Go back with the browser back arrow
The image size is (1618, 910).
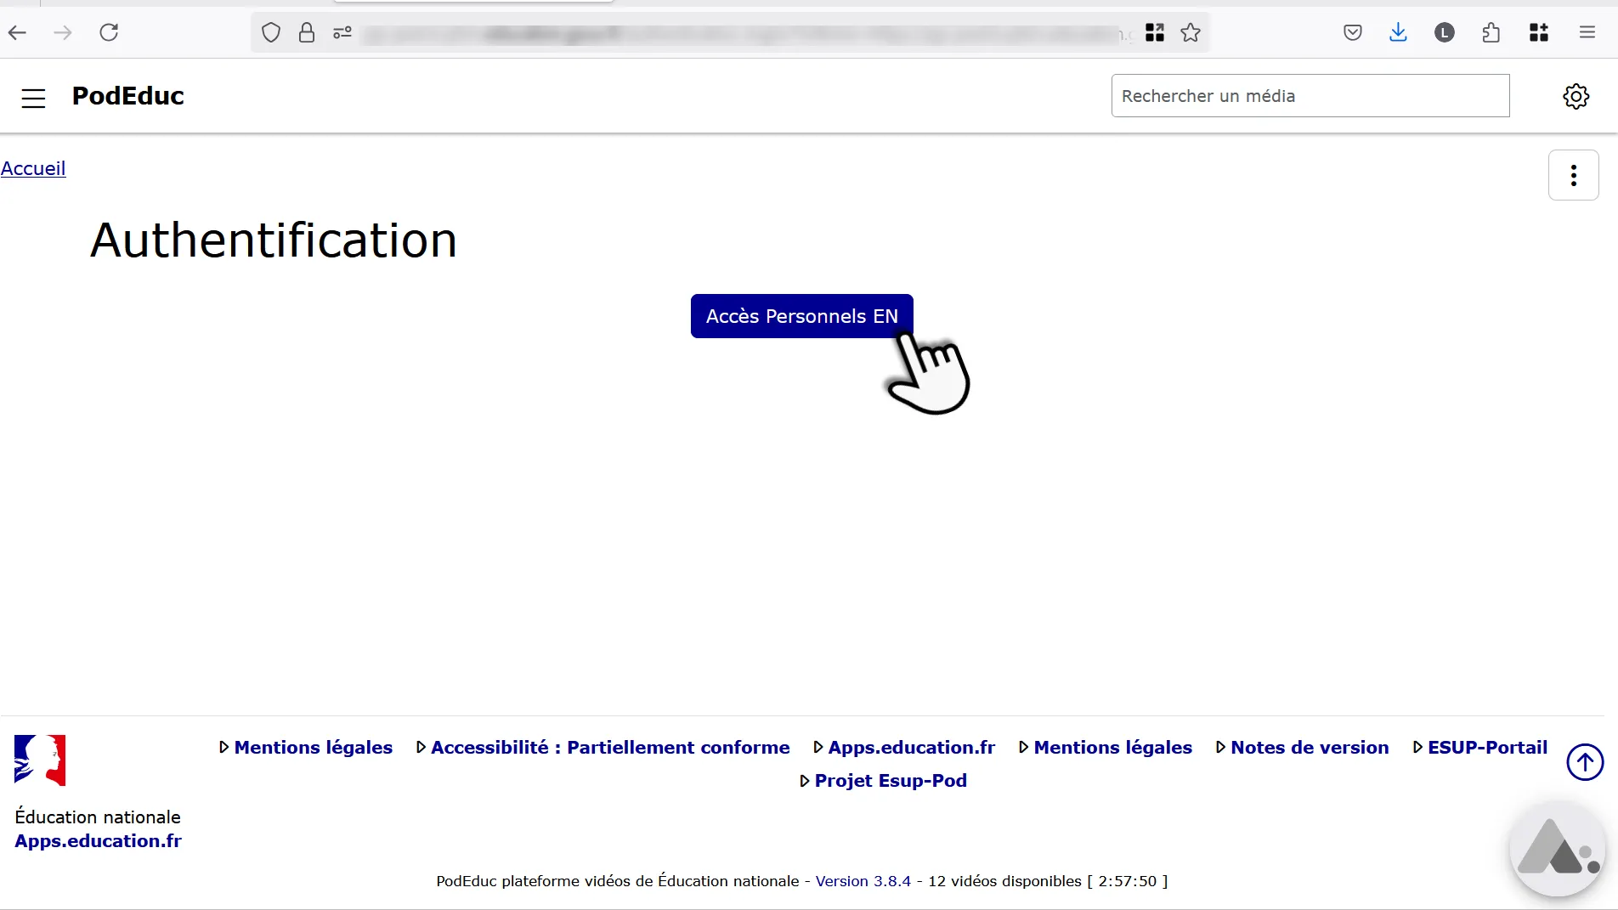pos(17,32)
